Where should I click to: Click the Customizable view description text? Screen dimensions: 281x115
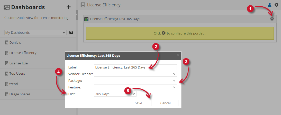37,18
